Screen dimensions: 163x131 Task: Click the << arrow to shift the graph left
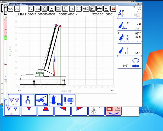pyautogui.click(x=20, y=90)
